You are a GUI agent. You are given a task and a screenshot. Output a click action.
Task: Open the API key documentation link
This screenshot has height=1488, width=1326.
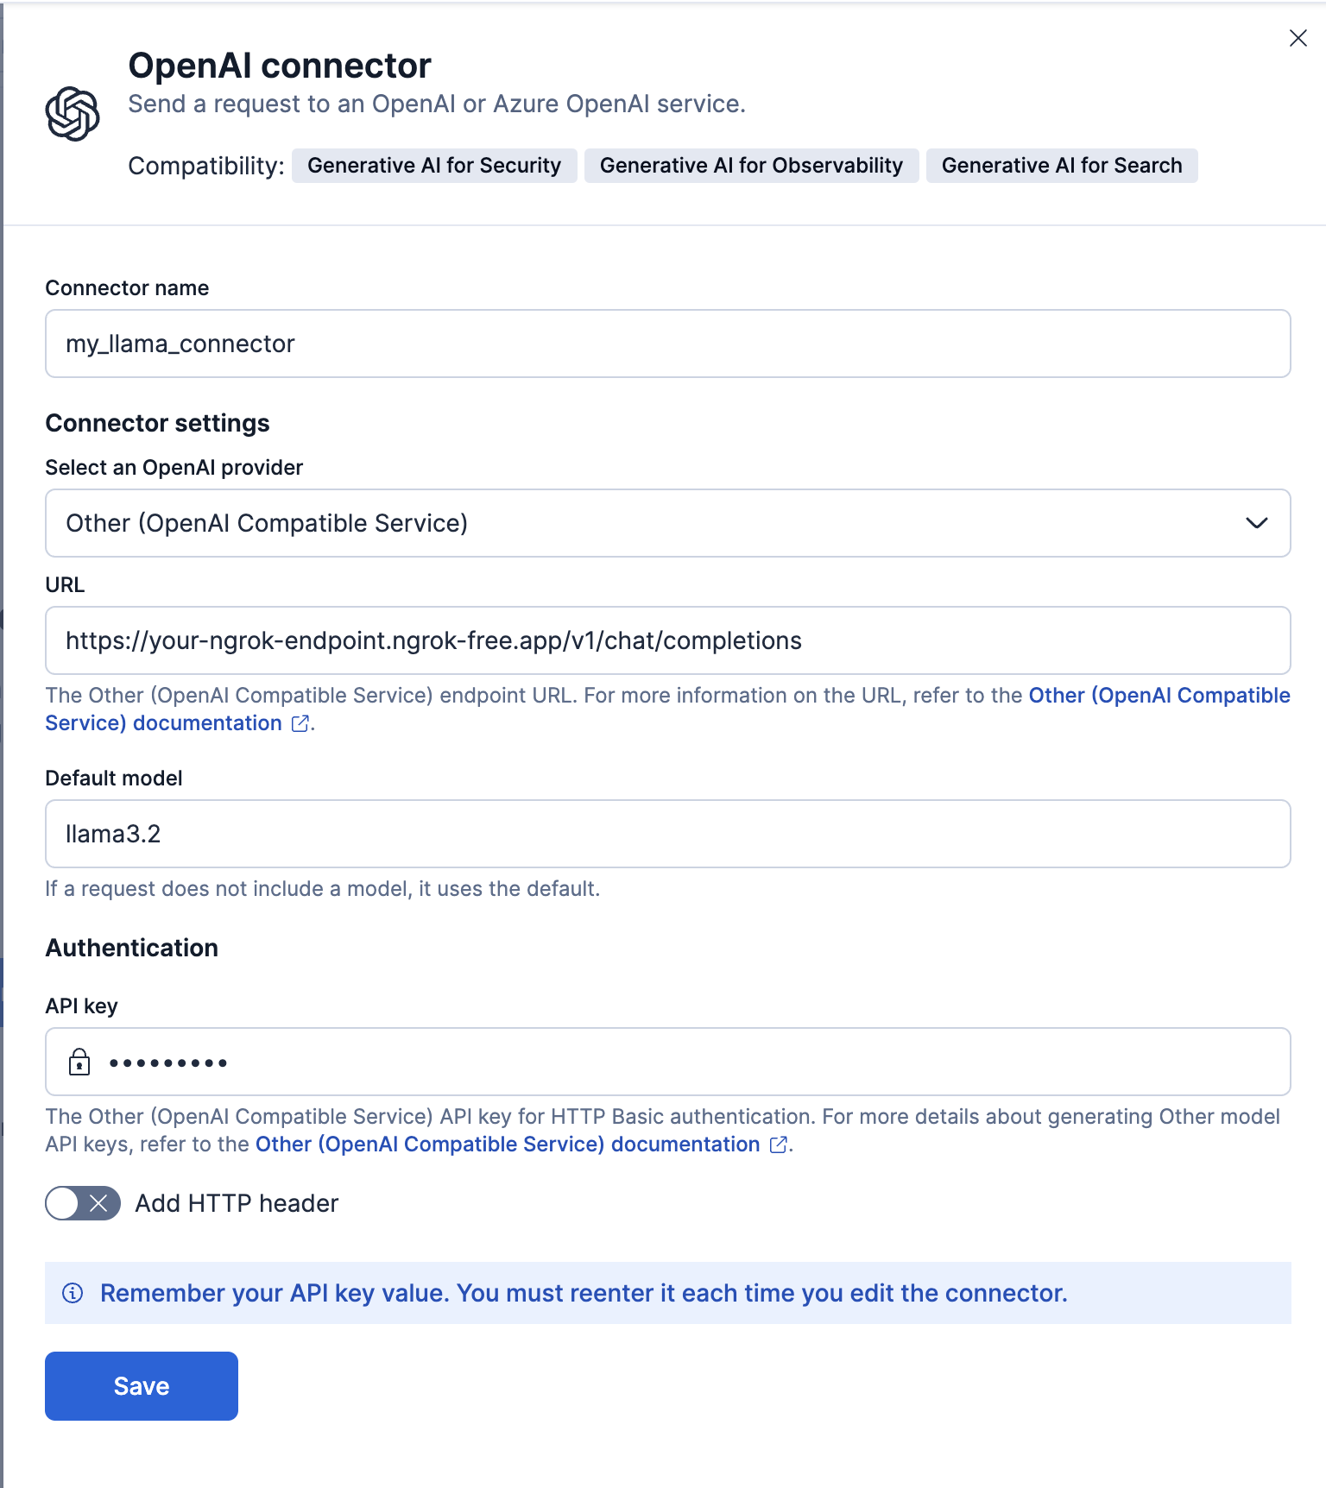click(508, 1144)
